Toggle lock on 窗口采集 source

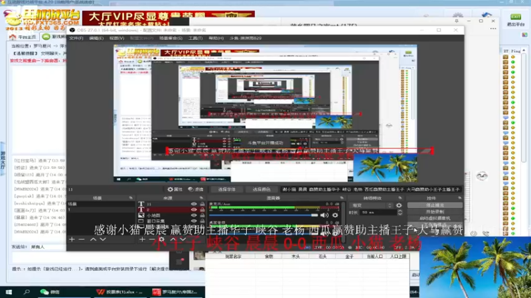(202, 221)
